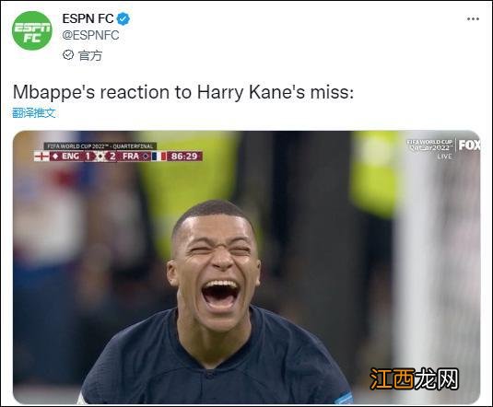This screenshot has height=407, width=493.
Task: Click the LIVE indicator under the FIFA logo
Action: [x=444, y=157]
